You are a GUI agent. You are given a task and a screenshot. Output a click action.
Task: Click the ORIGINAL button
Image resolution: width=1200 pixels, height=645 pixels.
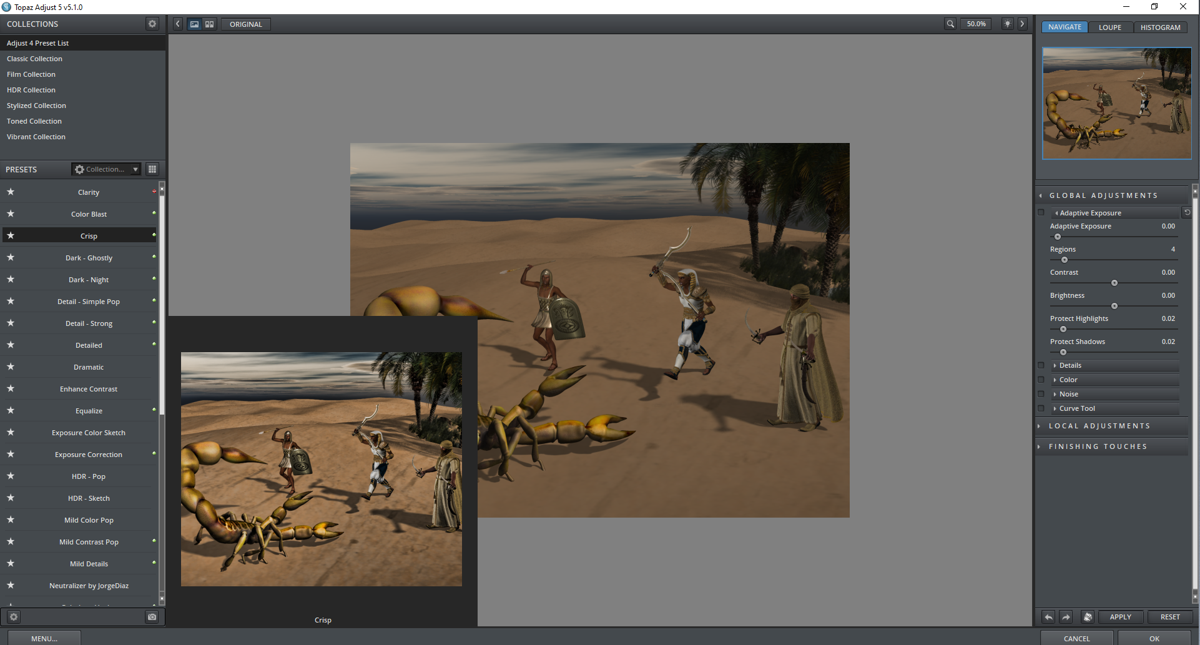246,24
